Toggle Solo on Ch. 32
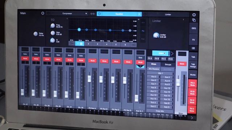This screenshot has width=232, height=130. point(81,56)
